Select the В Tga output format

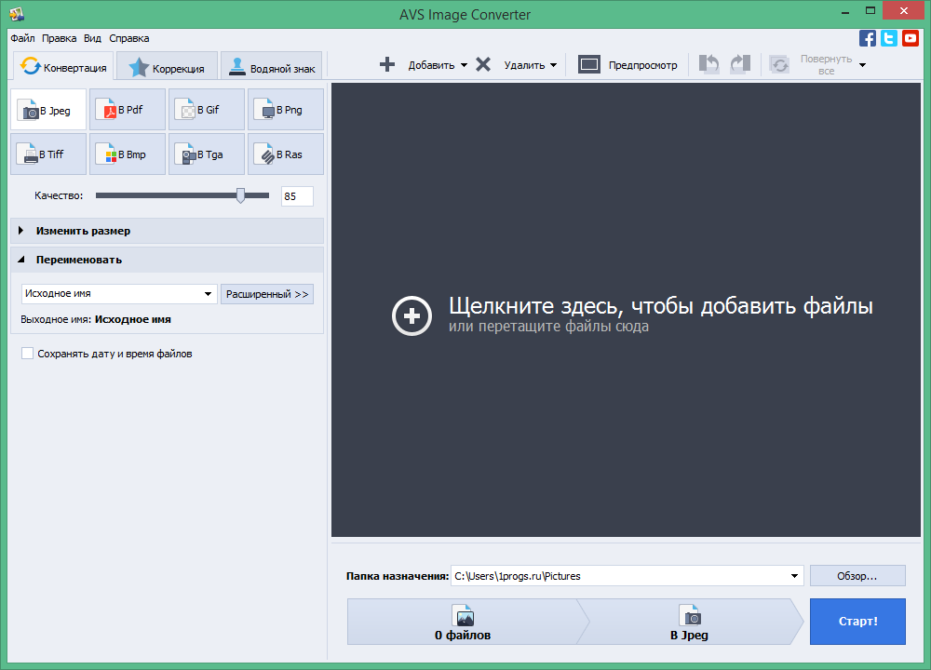[x=206, y=154]
